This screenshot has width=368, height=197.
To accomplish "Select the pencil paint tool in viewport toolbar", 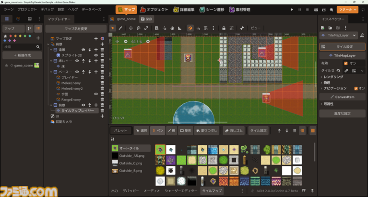I will [120, 28].
